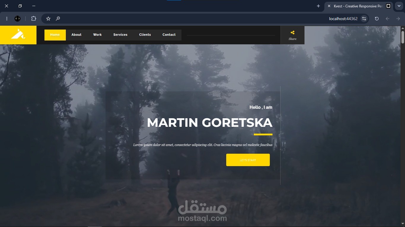Expand the tab search dropdown arrow

coord(399,6)
